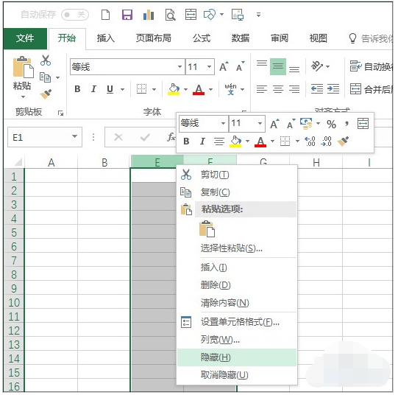The image size is (398, 395).
Task: Toggle Bold in the ribbon
Action: 78,89
